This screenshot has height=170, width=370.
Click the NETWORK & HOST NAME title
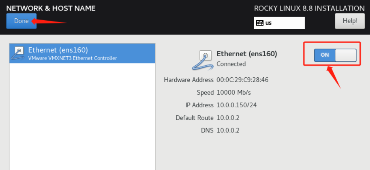tap(51, 8)
